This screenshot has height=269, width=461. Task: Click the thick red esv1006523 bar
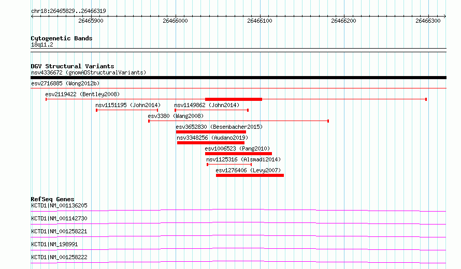238,154
